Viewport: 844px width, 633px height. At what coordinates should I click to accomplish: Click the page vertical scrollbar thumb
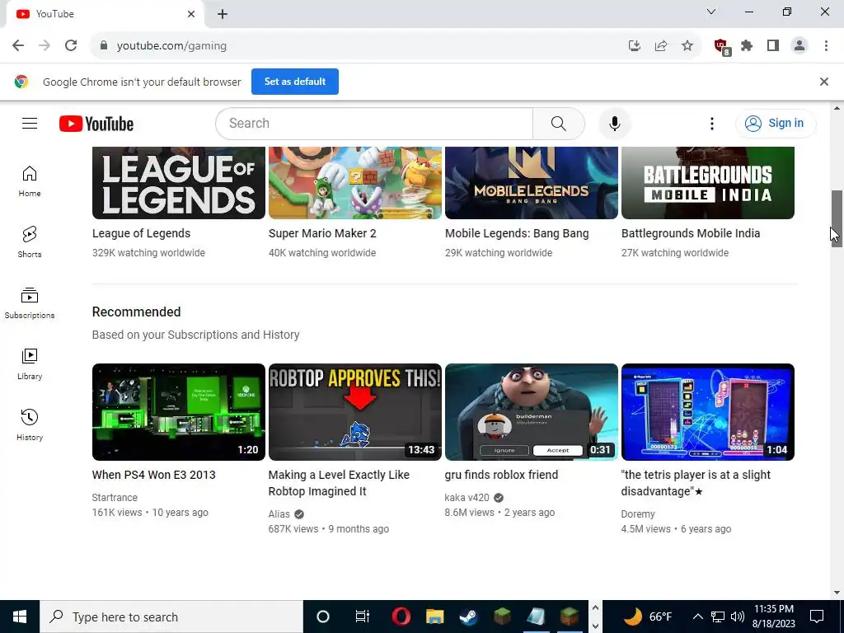(x=837, y=218)
